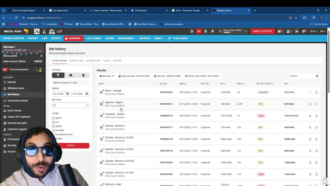
Task: Open CRASH & AVIATOR menu item
Action: [x=13, y=38]
